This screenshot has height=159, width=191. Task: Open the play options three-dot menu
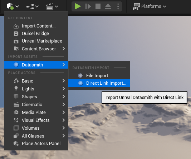click(118, 6)
